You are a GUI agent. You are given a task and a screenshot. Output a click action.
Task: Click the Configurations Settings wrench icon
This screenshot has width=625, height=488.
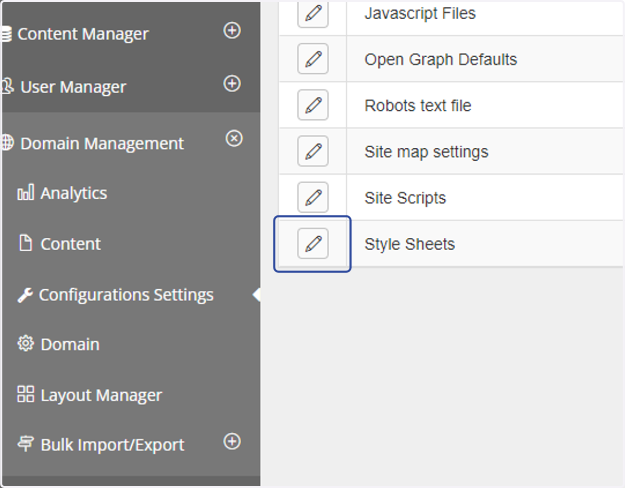(25, 295)
